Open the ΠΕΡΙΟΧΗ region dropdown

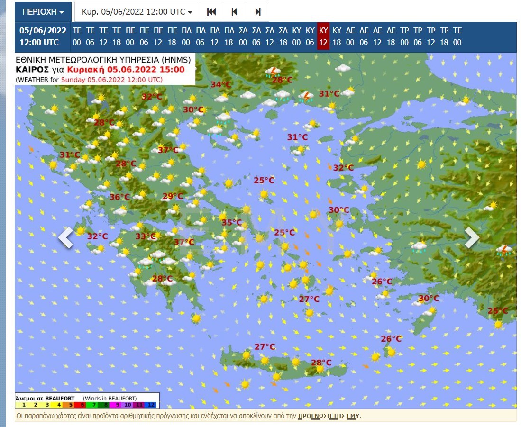[43, 11]
